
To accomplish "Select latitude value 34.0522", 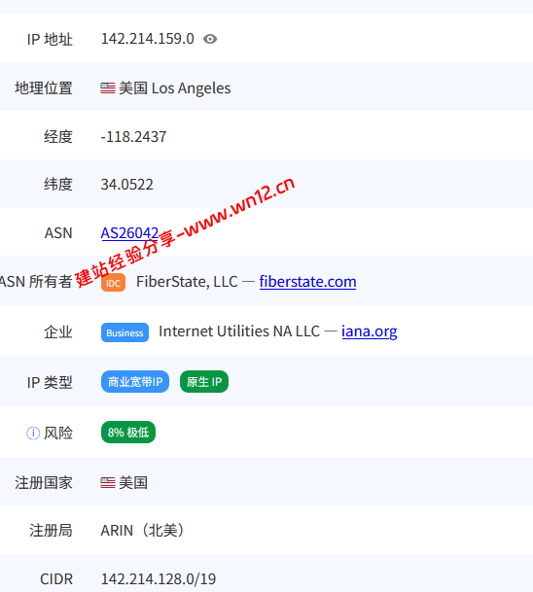I will tap(126, 185).
